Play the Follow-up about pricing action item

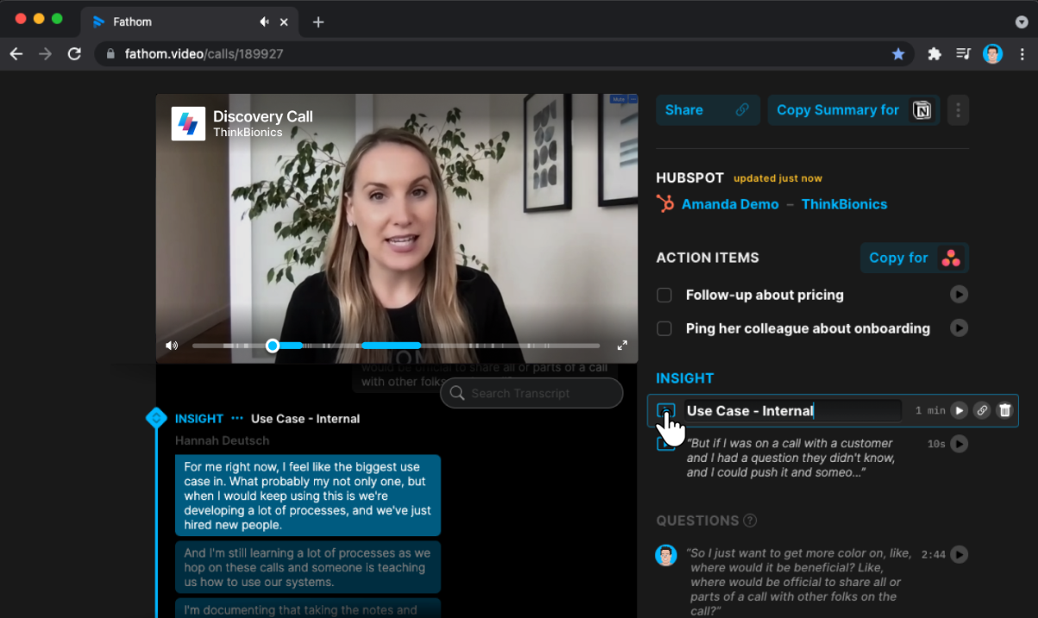pyautogui.click(x=959, y=294)
